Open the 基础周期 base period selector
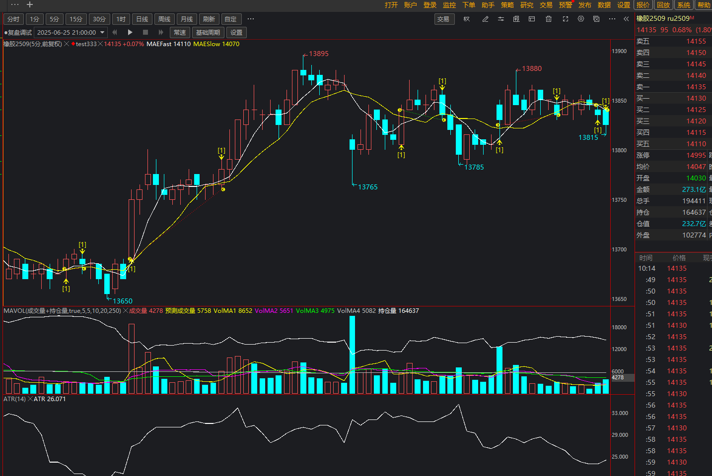 tap(208, 33)
